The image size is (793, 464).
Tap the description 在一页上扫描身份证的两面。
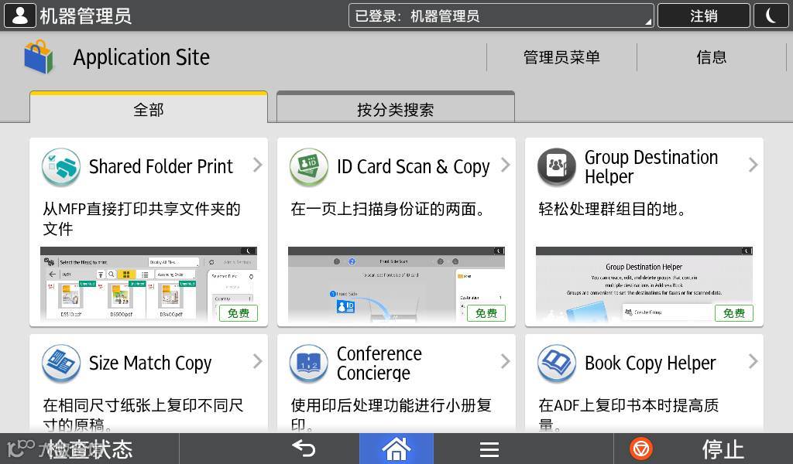click(388, 209)
